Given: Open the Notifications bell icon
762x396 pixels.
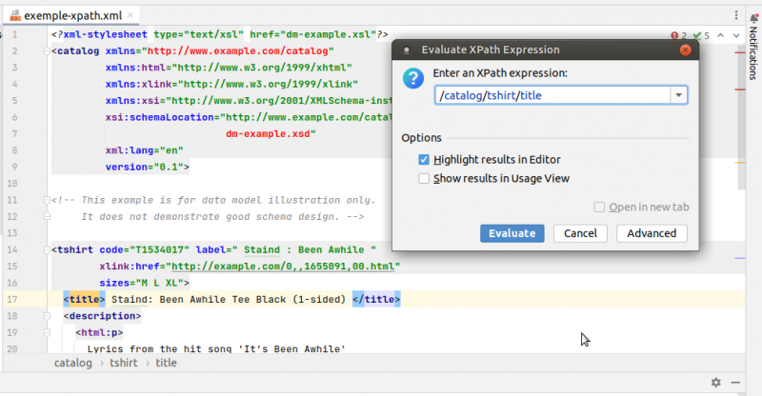Looking at the screenshot, I should tap(753, 18).
